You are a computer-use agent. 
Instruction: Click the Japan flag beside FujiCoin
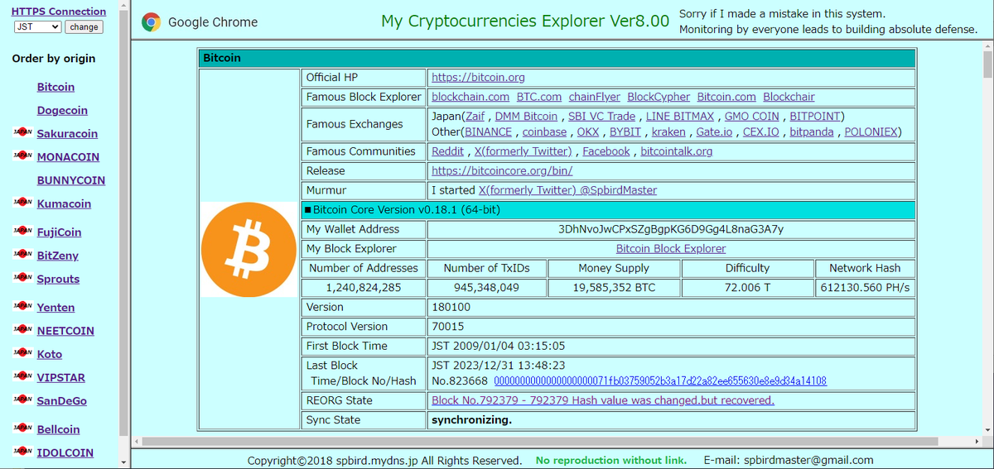point(22,231)
